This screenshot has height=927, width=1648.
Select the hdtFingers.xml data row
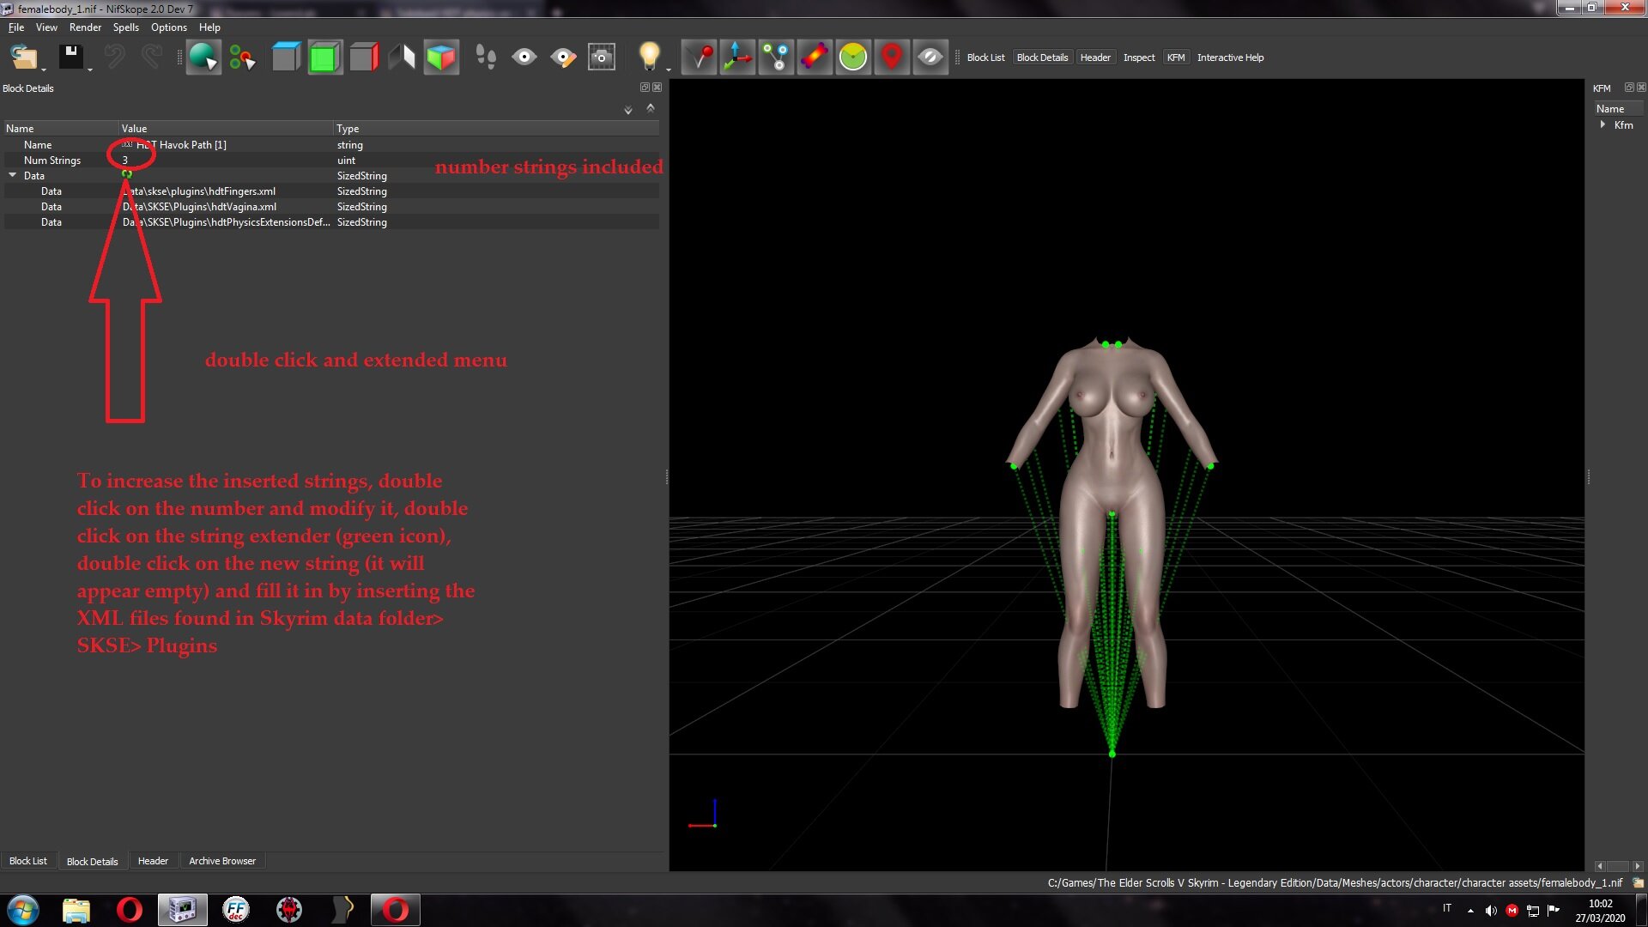click(331, 191)
